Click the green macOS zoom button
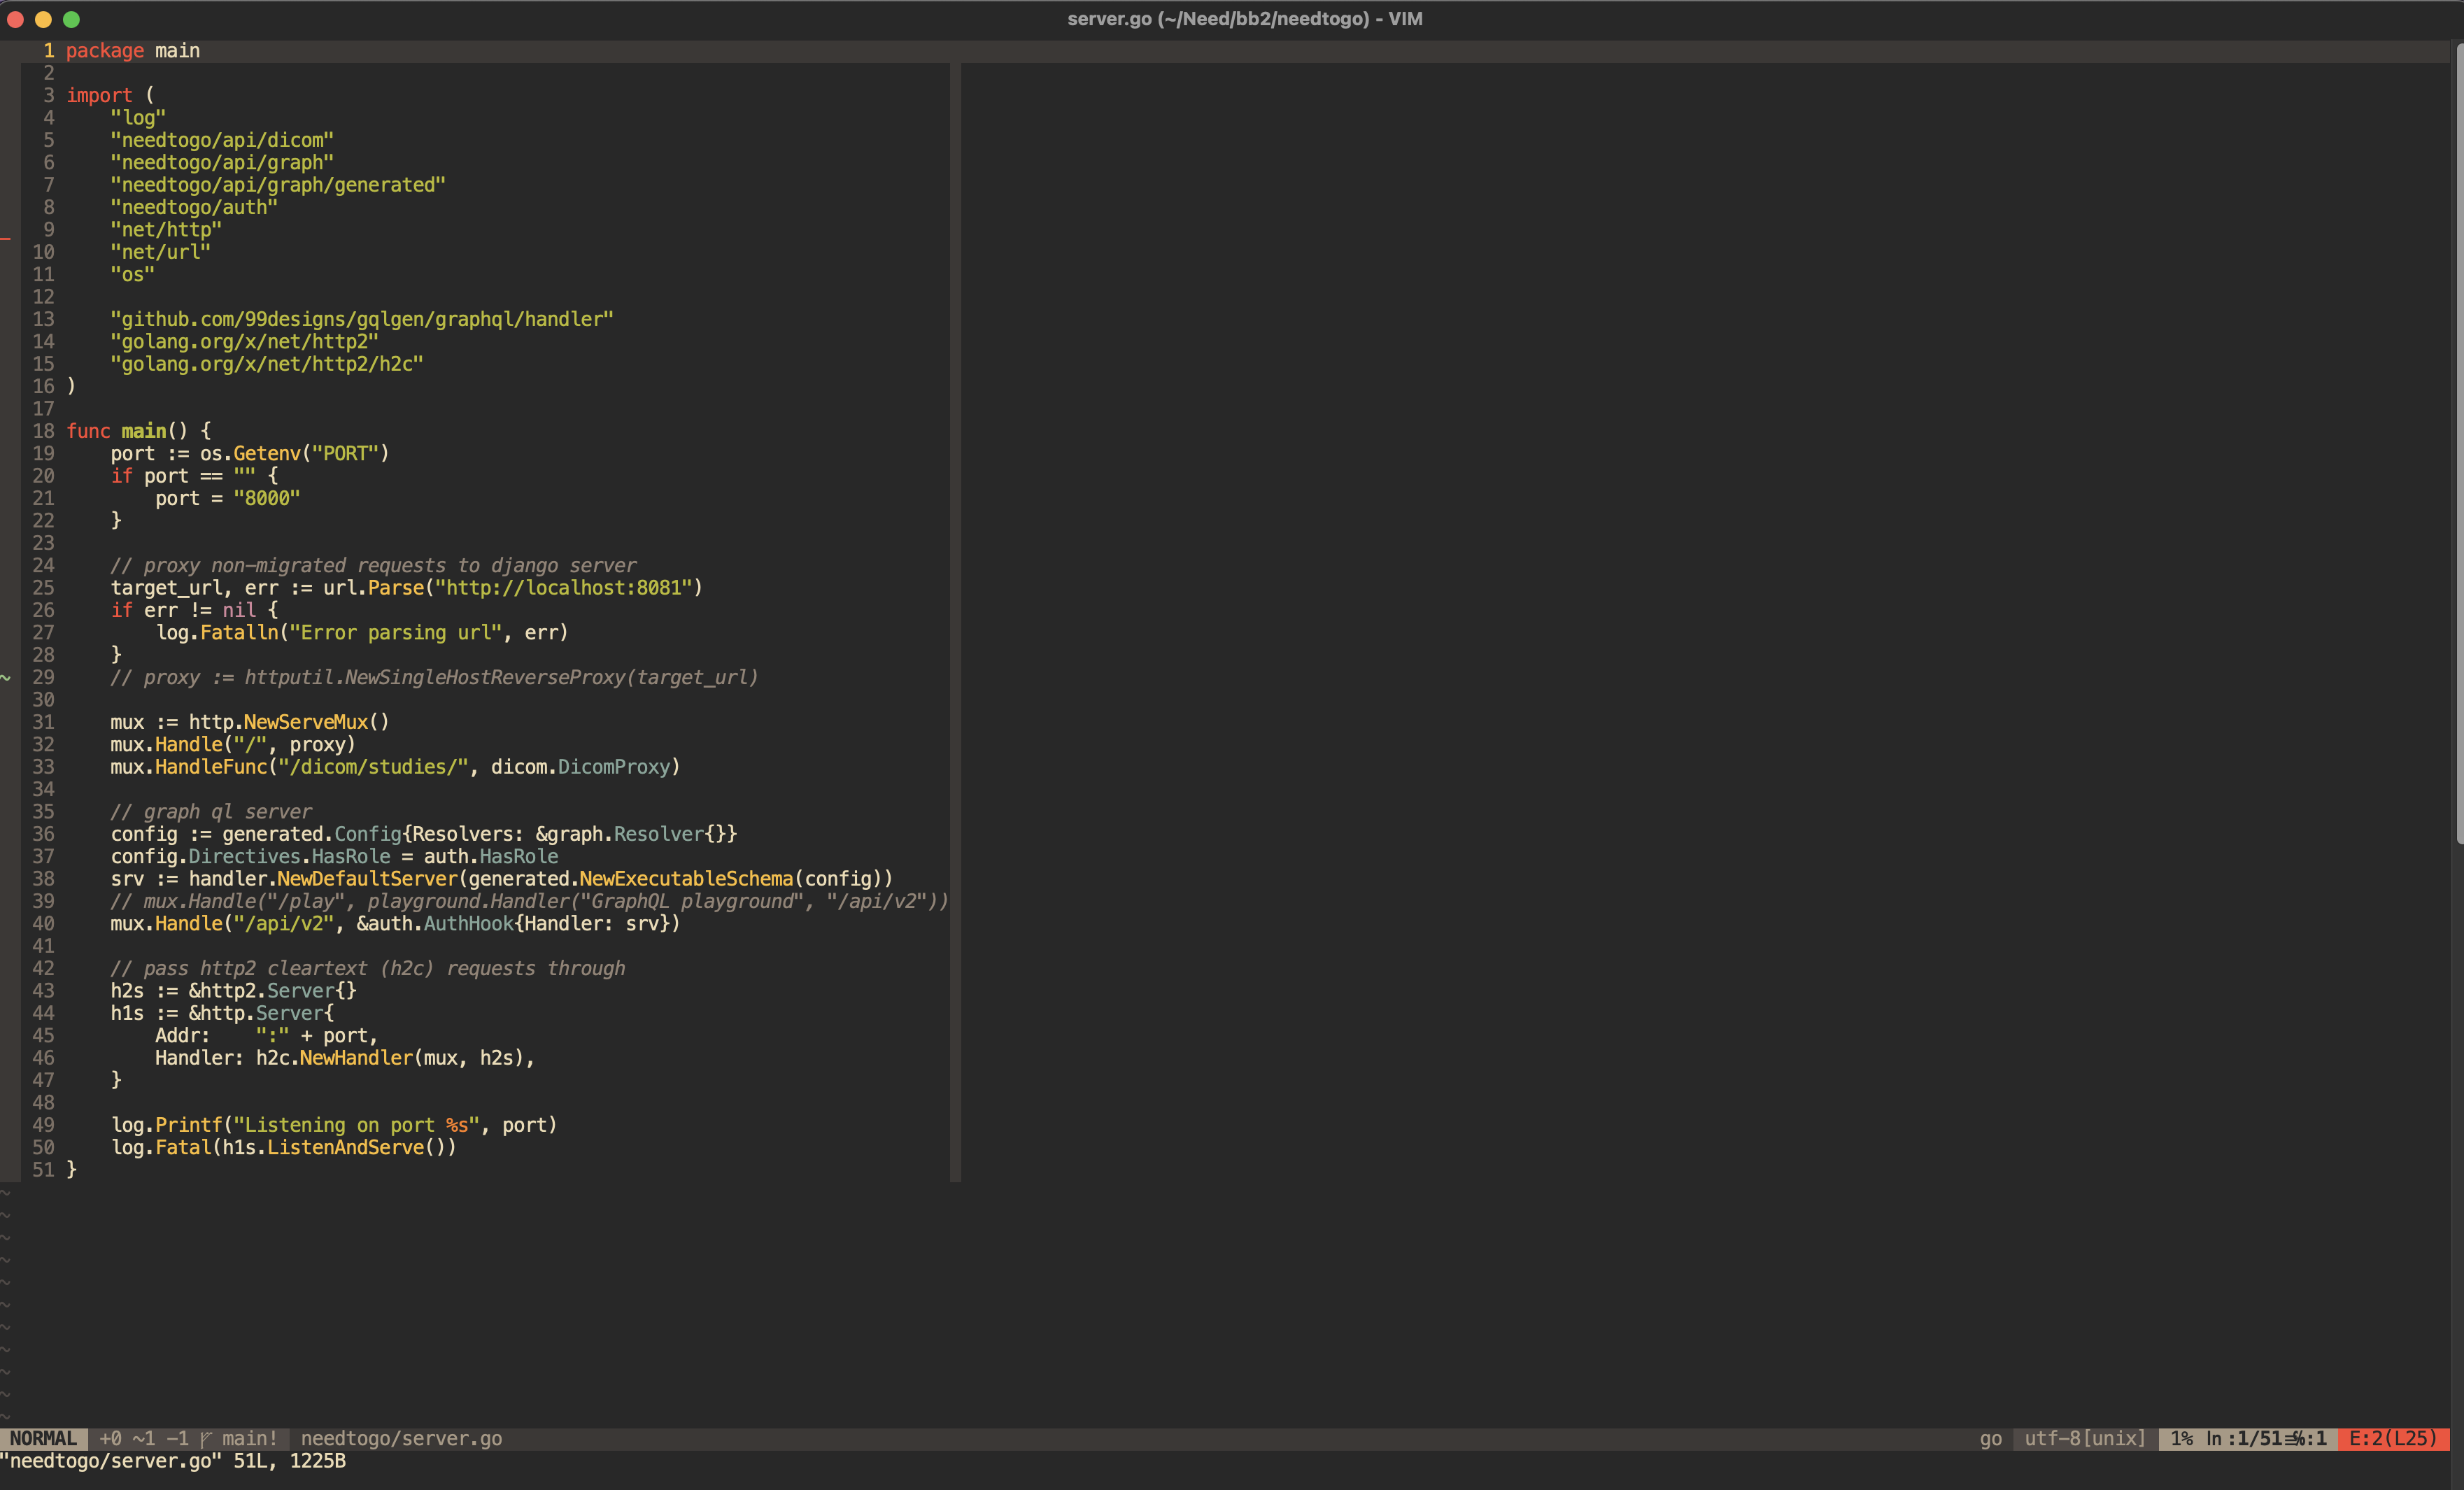 click(x=71, y=19)
